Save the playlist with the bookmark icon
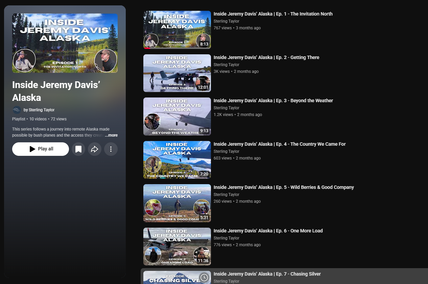Viewport: 428px width, 284px height. point(78,149)
